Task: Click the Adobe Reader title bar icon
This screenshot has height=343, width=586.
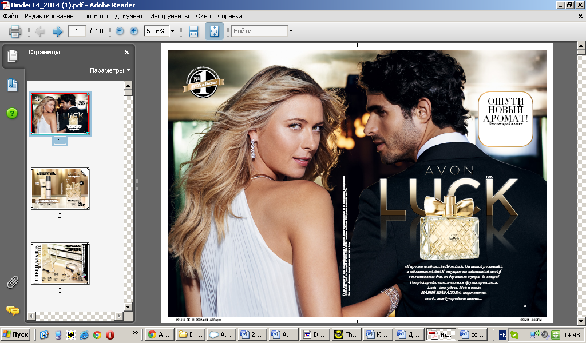Action: tap(5, 5)
